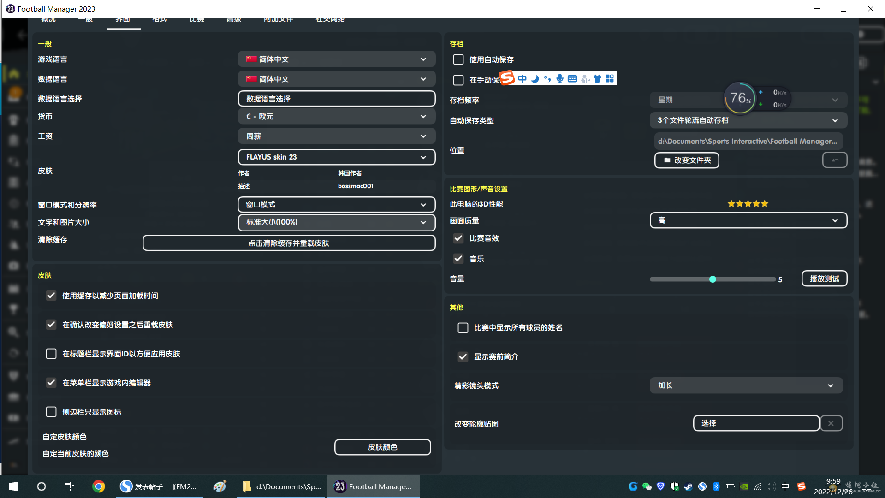The width and height of the screenshot is (885, 498).
Task: Click the Sogou S logo on IME toolbar
Action: (x=507, y=78)
